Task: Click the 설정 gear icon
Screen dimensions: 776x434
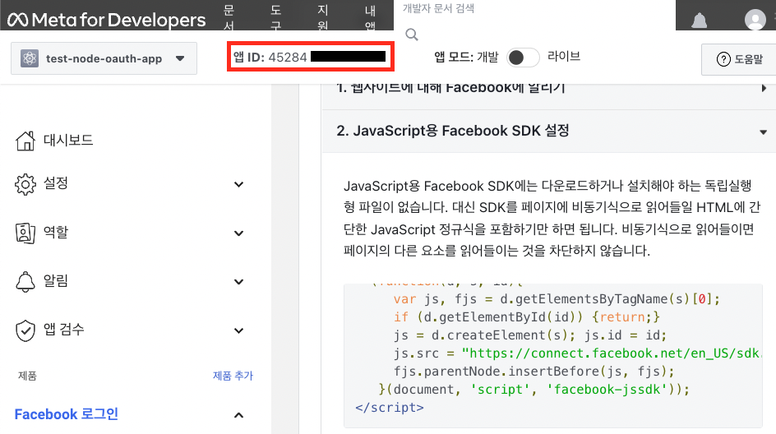Action: pyautogui.click(x=25, y=184)
